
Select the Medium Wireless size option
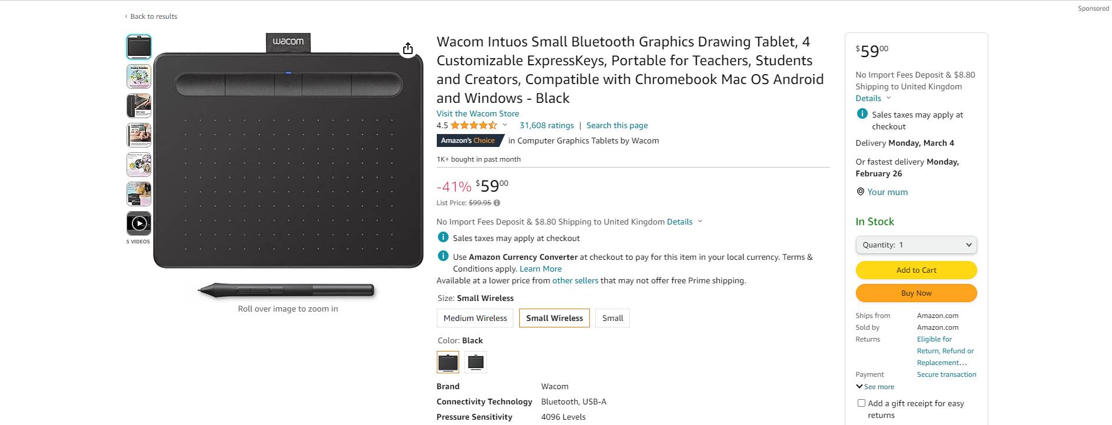pyautogui.click(x=475, y=318)
